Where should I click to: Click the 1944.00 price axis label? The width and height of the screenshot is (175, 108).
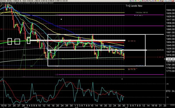[x=170, y=10]
